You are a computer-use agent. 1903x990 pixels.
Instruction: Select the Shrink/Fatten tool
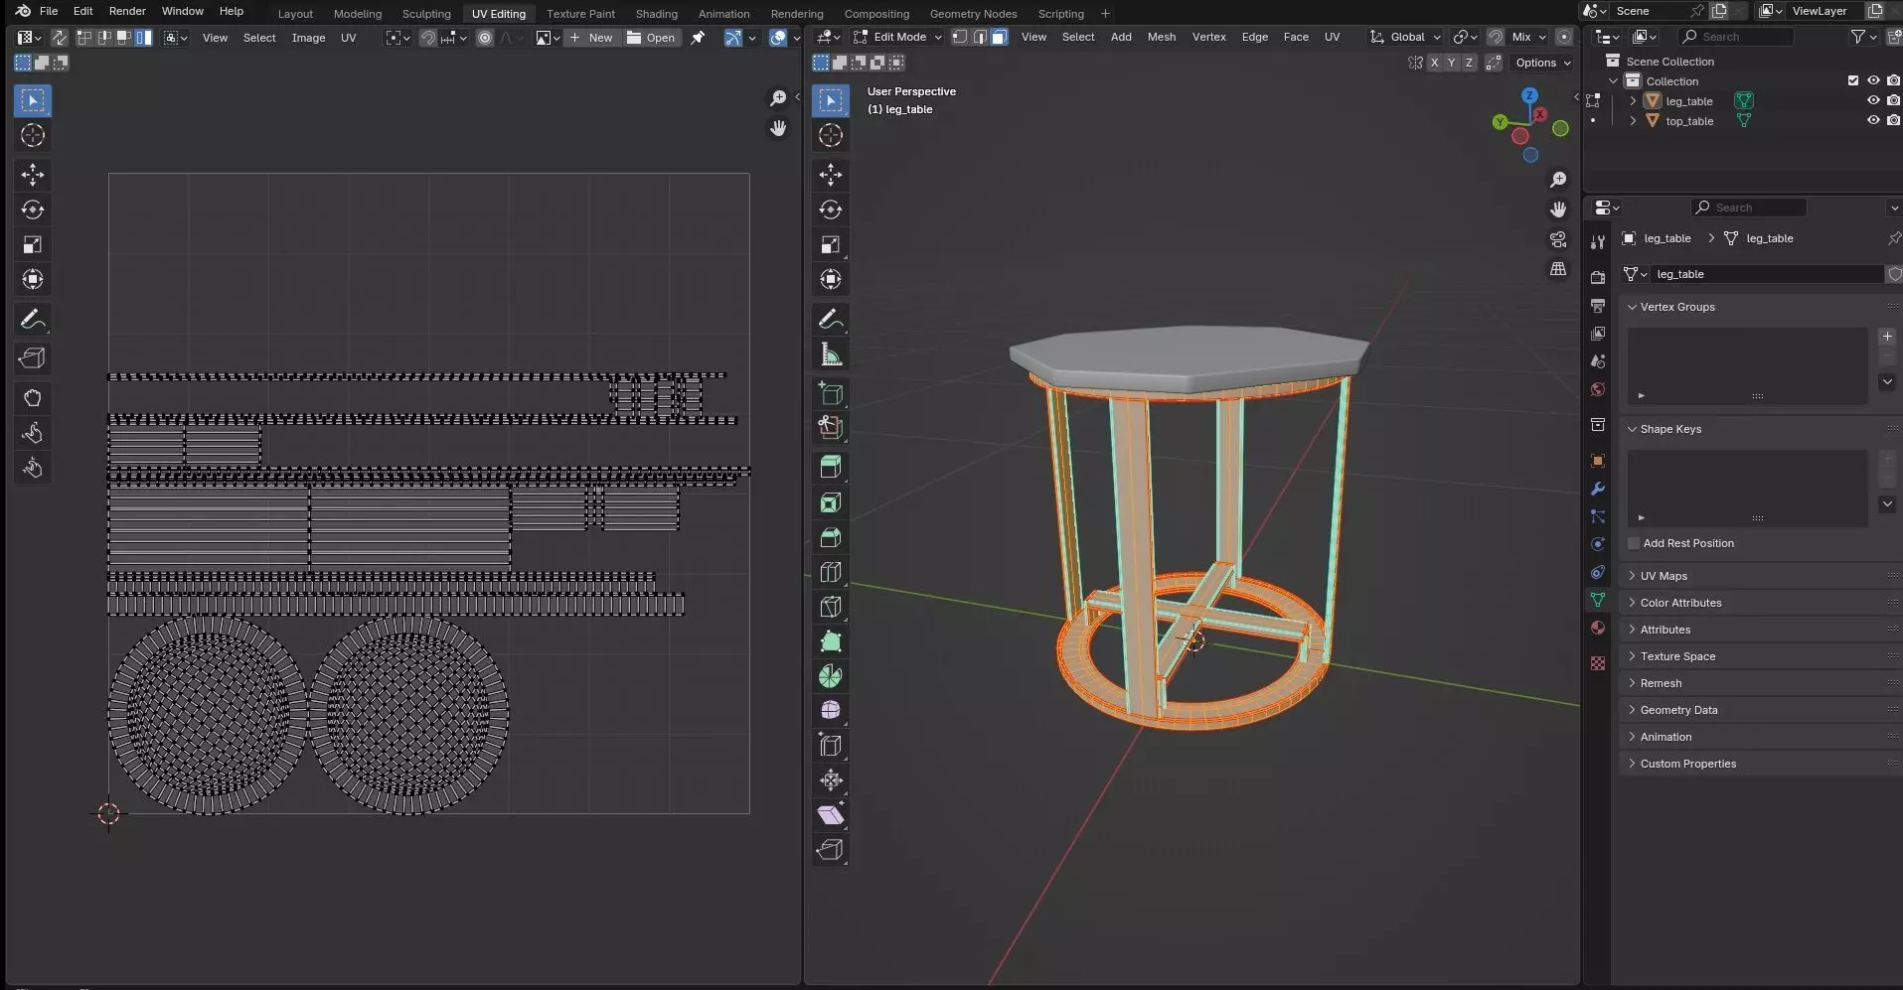tap(831, 780)
